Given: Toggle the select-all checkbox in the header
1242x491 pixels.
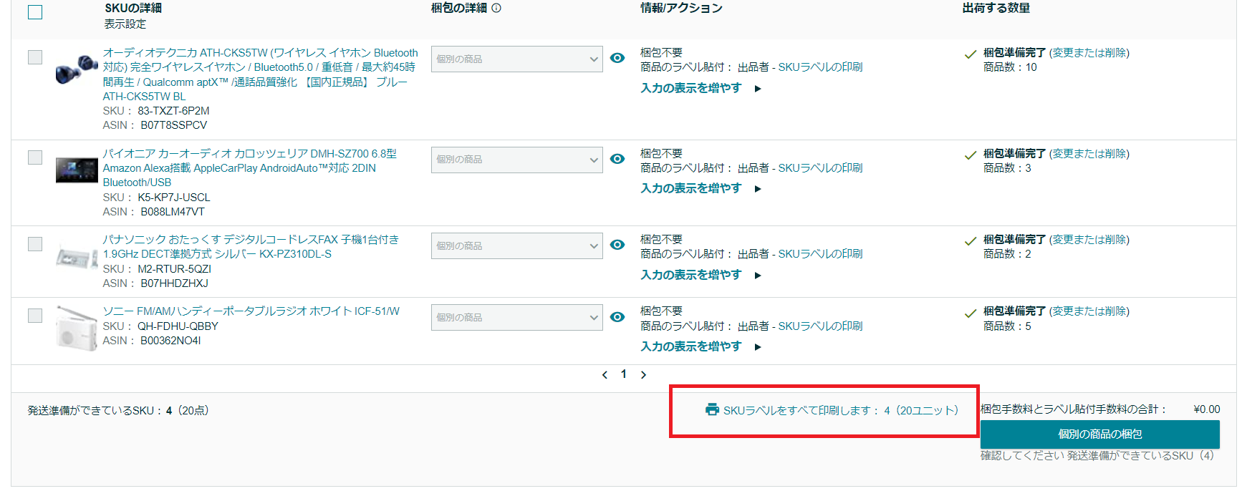Looking at the screenshot, I should point(35,12).
